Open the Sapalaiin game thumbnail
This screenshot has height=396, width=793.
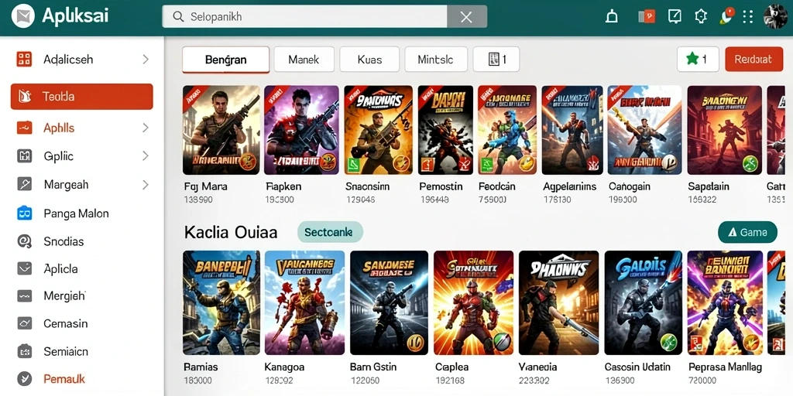pyautogui.click(x=724, y=130)
